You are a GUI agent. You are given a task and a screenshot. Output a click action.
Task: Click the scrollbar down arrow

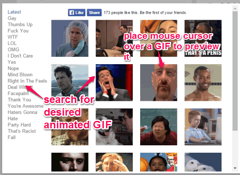[x=235, y=168]
